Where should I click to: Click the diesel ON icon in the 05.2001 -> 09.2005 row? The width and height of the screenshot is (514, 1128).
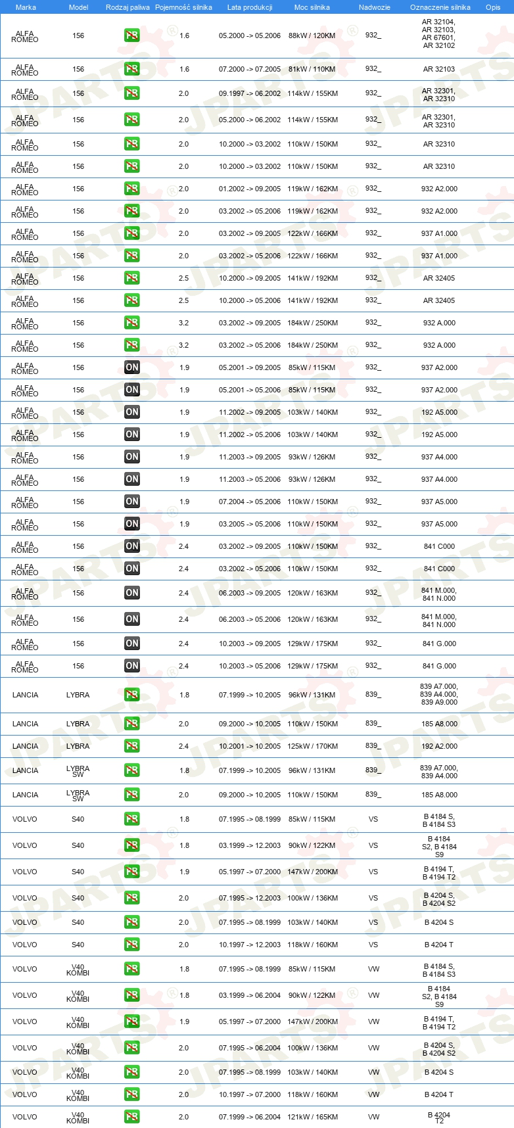point(132,367)
